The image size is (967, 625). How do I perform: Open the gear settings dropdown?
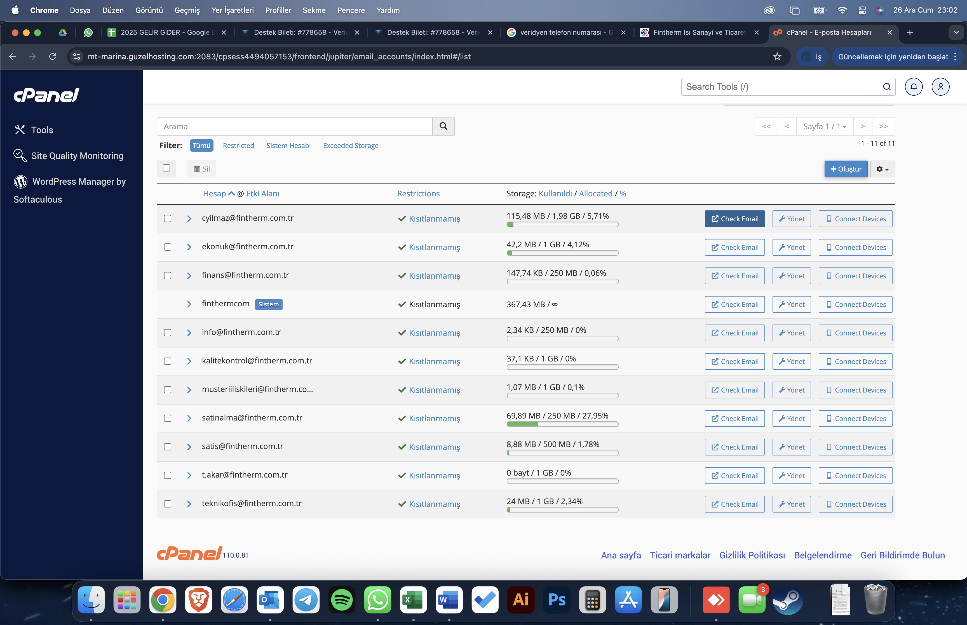(x=882, y=169)
